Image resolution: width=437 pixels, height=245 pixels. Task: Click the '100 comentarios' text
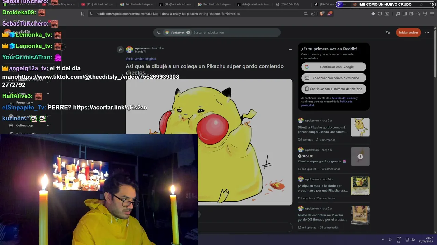pyautogui.click(x=330, y=169)
